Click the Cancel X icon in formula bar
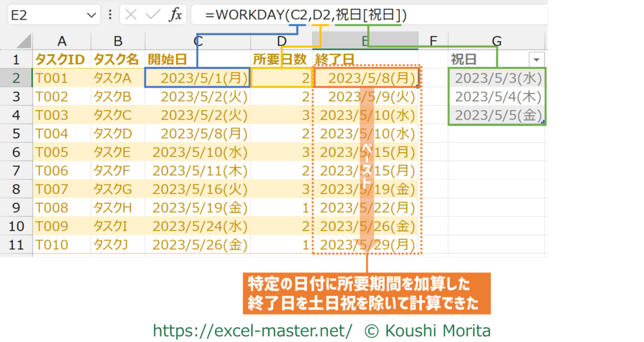The width and height of the screenshot is (644, 342). pyautogui.click(x=131, y=15)
